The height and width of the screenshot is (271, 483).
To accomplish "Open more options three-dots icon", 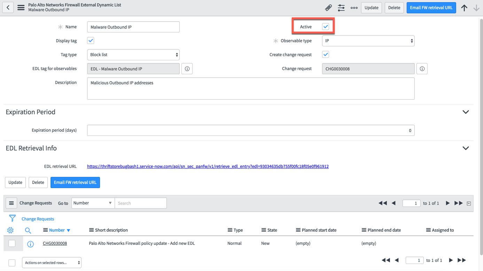I will (x=354, y=8).
